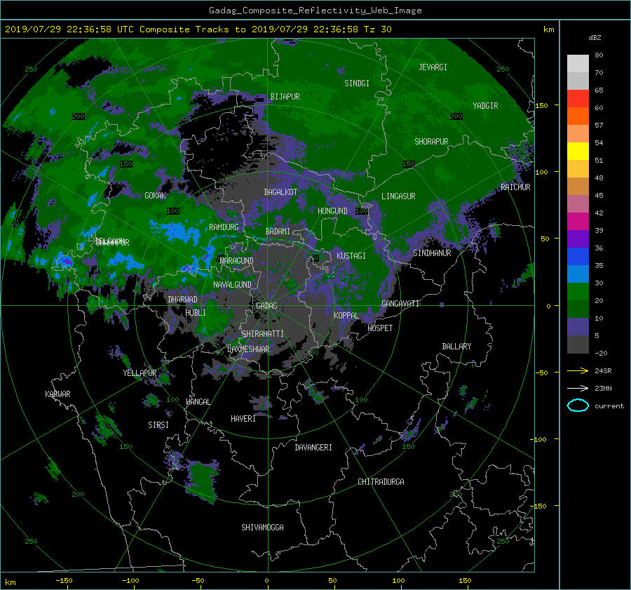Click the HOSPET city label
The width and height of the screenshot is (631, 590).
(x=380, y=328)
